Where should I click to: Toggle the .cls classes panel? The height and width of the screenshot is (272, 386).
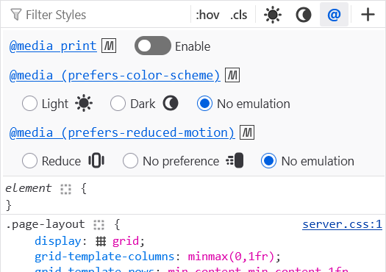point(238,15)
